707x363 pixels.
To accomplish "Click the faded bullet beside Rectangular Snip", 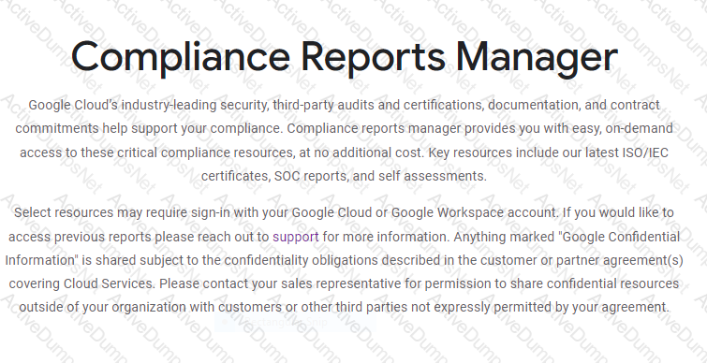I will 224,323.
